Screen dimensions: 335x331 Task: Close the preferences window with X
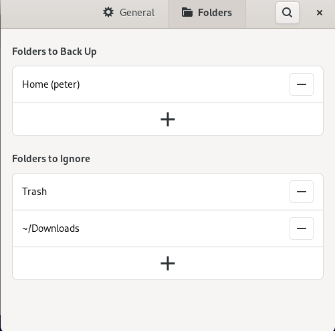click(x=320, y=13)
